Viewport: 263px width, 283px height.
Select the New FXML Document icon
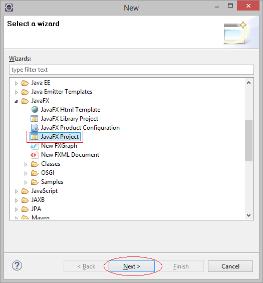coord(34,155)
